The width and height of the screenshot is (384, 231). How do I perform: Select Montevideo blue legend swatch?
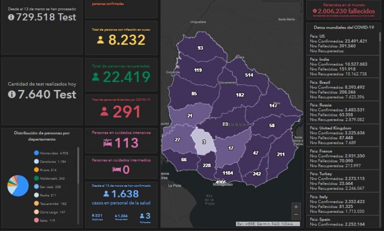pyautogui.click(x=36, y=153)
